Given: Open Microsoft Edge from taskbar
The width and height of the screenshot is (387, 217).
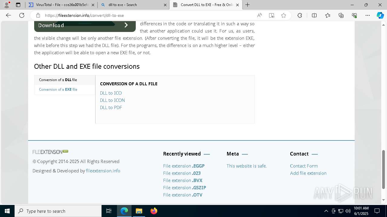Looking at the screenshot, I should tap(124, 211).
